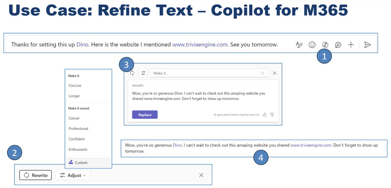This screenshot has width=391, height=188.
Task: Click the plus icon for more actions
Action: pyautogui.click(x=351, y=45)
